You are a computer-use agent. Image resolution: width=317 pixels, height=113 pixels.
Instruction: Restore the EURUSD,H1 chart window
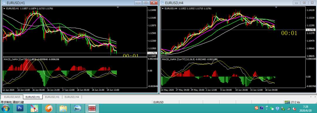click(146, 3)
